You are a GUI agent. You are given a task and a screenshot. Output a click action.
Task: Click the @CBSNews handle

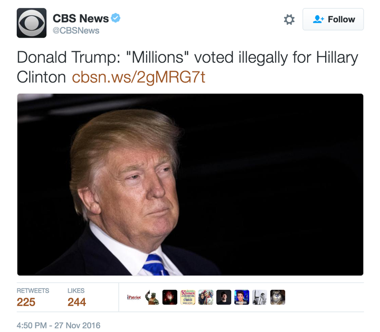[x=76, y=31]
